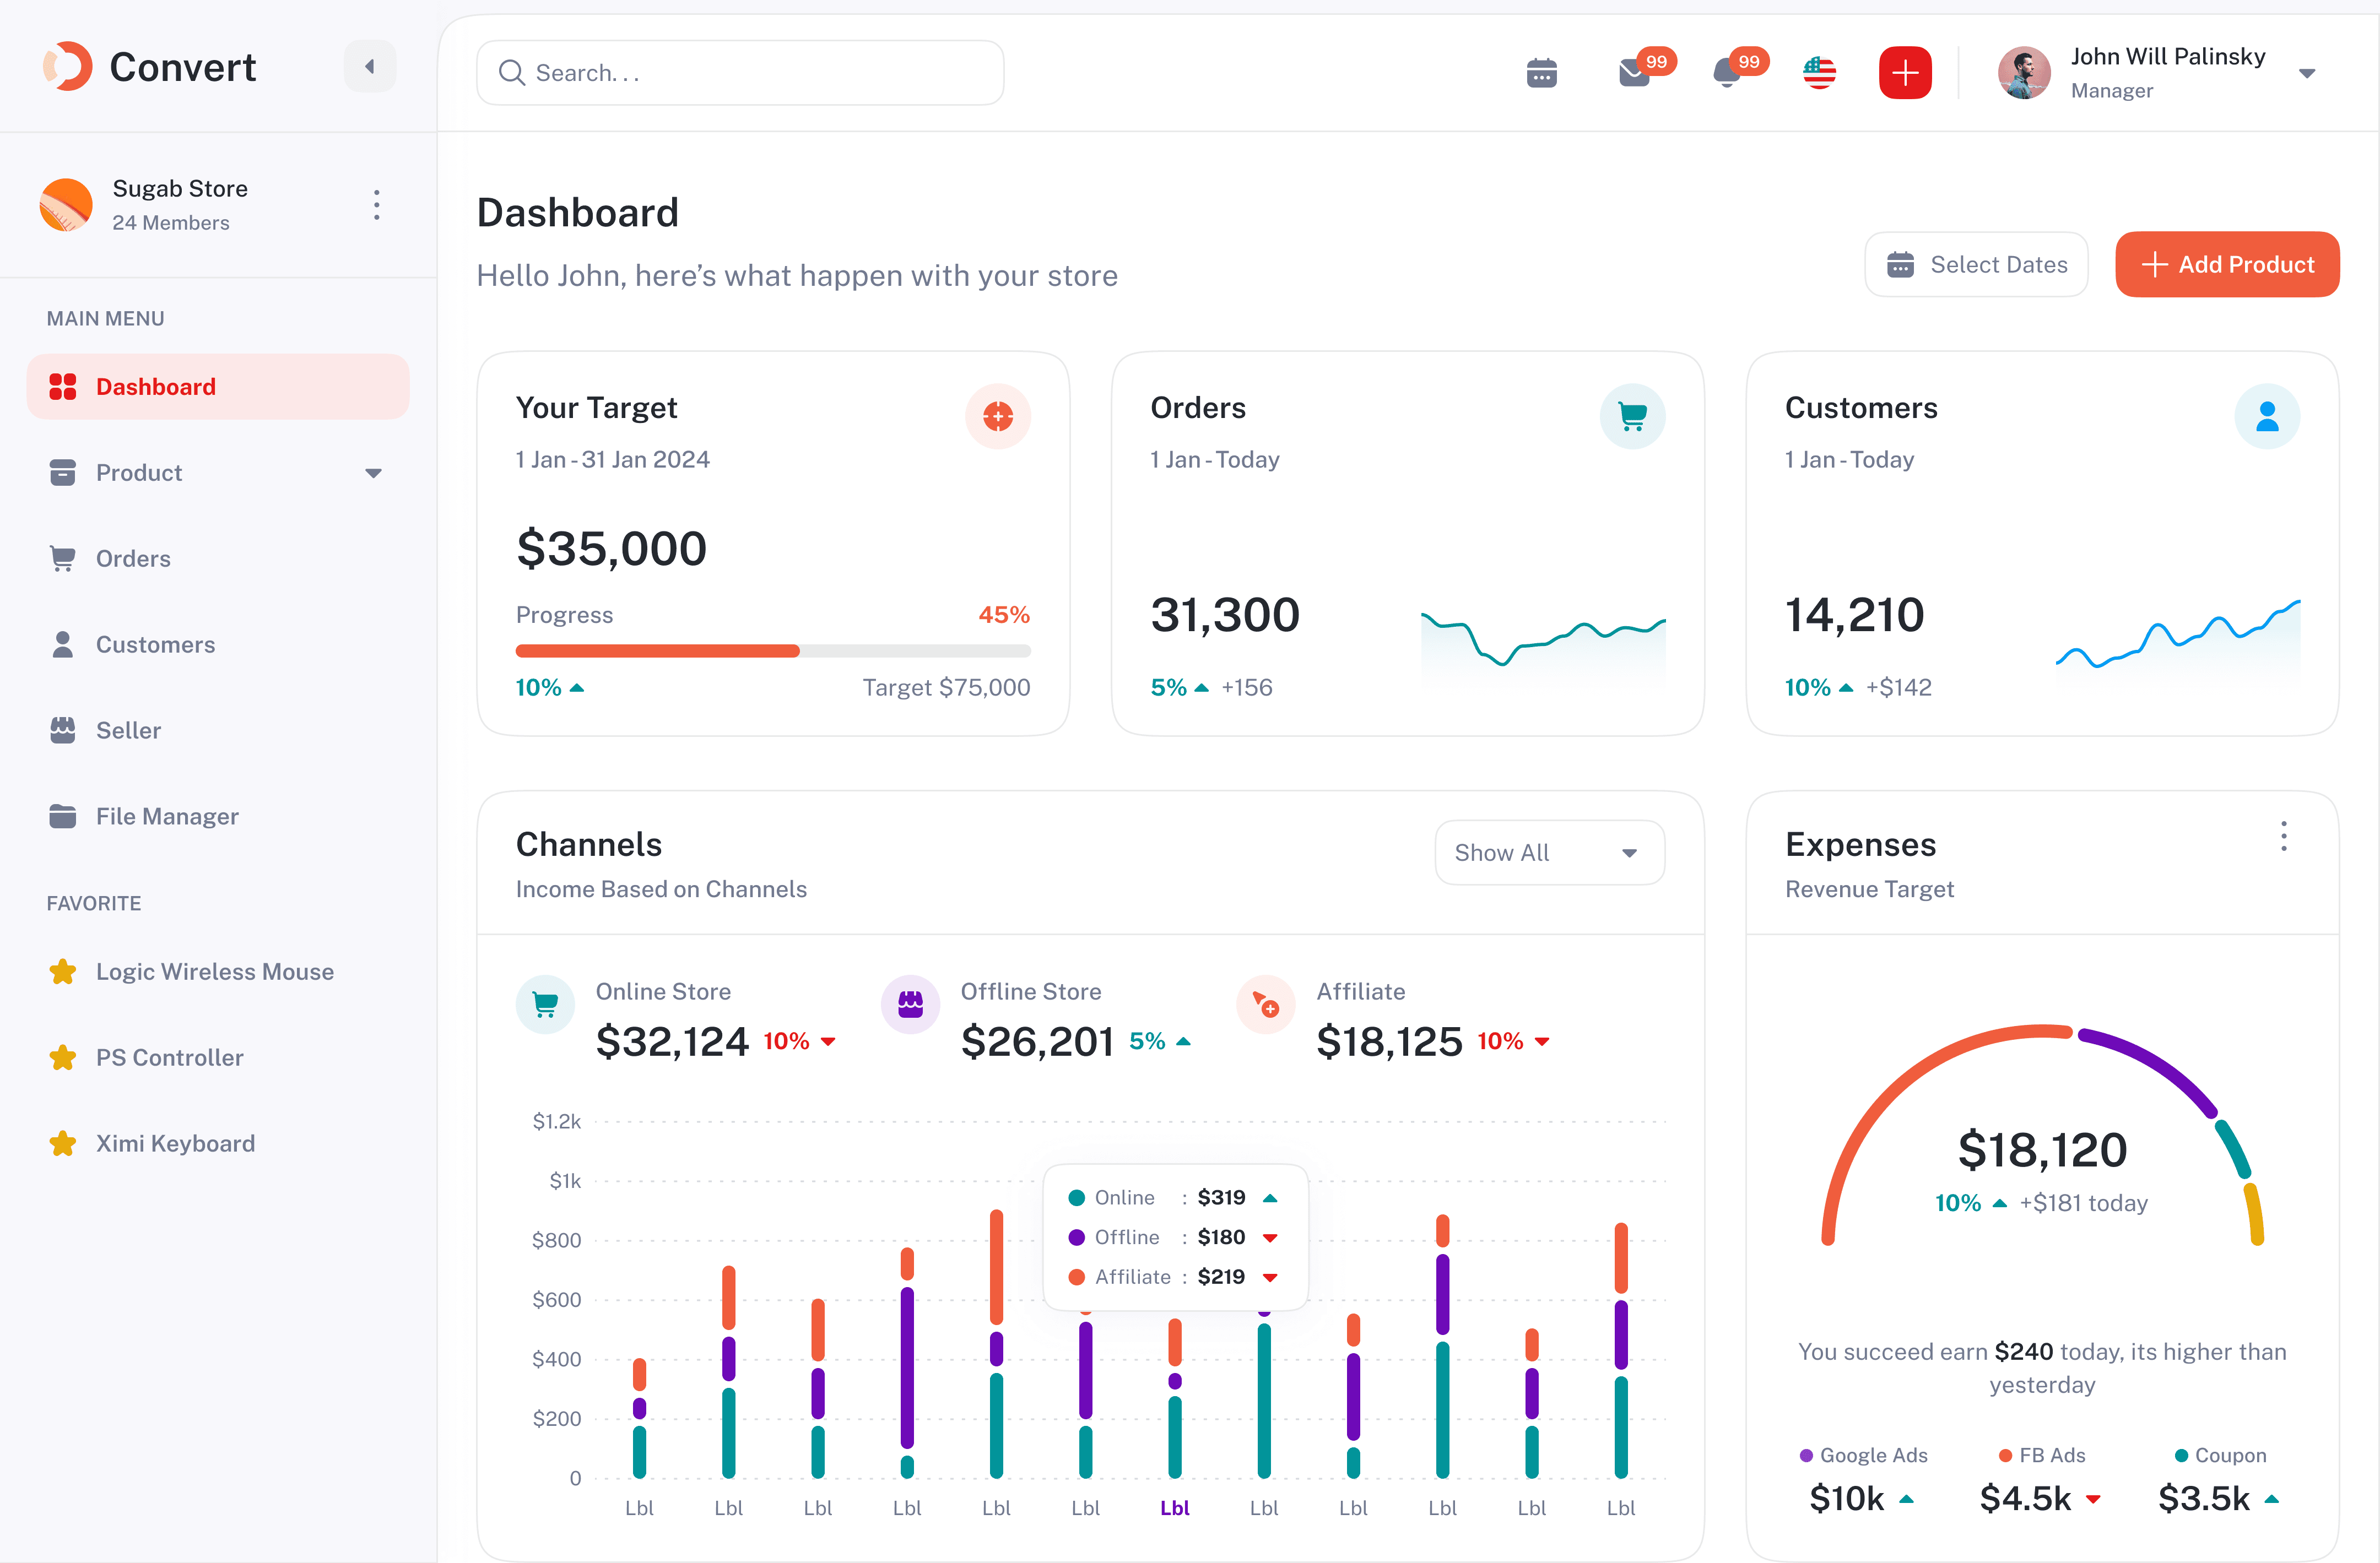2380x1563 pixels.
Task: Click the calendar icon in top bar
Action: click(x=1541, y=73)
